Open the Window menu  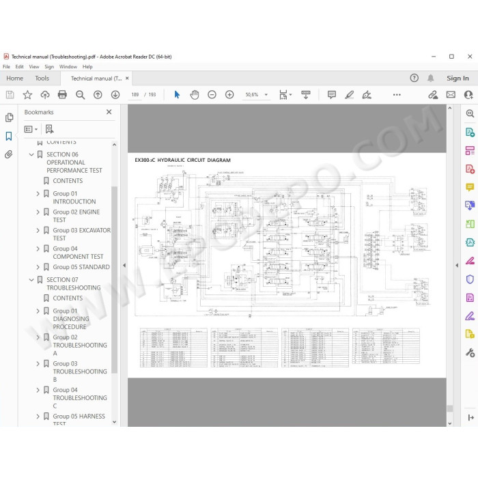pyautogui.click(x=68, y=66)
